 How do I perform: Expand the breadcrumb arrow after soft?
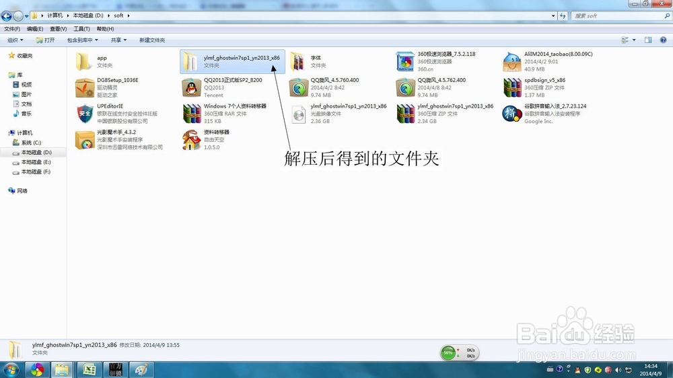128,15
